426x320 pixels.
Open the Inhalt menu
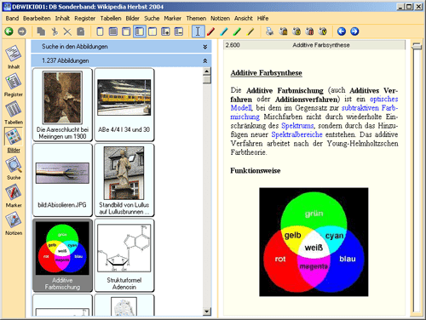(62, 19)
